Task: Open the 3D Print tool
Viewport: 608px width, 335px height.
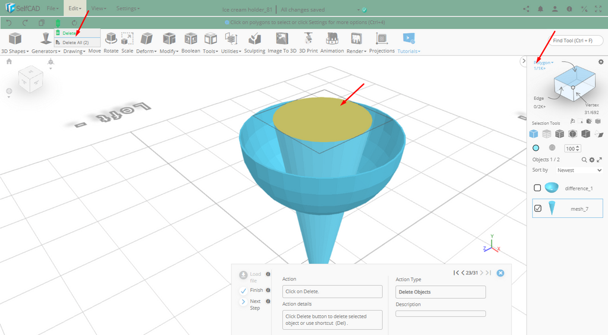Action: tap(308, 43)
